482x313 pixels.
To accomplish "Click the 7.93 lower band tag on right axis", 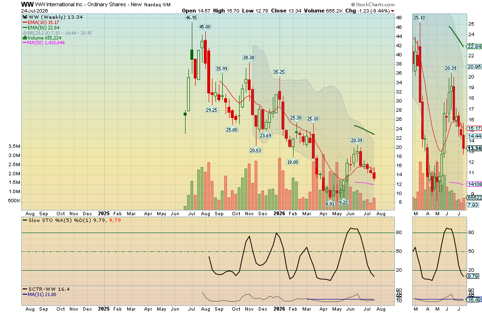I will coord(473,205).
